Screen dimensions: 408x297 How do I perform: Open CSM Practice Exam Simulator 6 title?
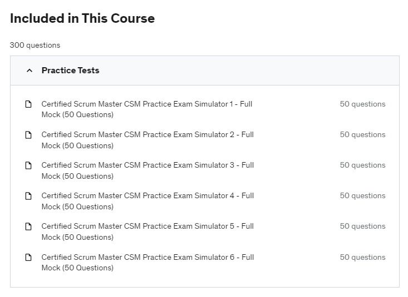click(x=147, y=263)
